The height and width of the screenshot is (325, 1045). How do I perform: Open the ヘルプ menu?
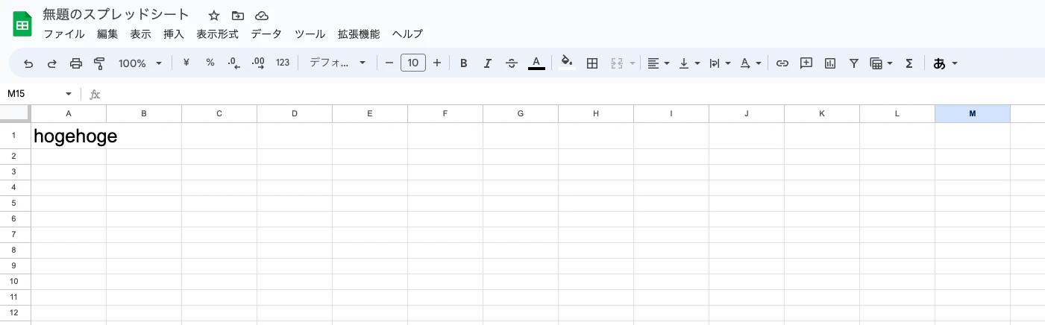click(407, 34)
